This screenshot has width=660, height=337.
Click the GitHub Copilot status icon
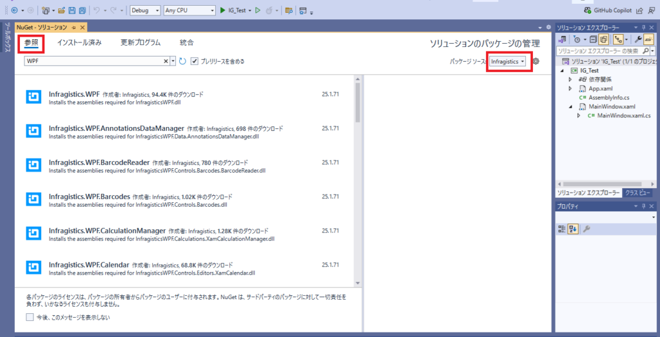tap(588, 10)
